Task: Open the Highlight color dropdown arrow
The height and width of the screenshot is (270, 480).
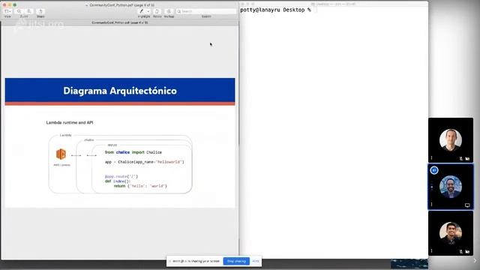Action: (x=148, y=11)
